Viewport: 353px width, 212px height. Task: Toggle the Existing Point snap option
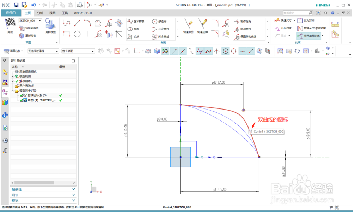pos(243,51)
